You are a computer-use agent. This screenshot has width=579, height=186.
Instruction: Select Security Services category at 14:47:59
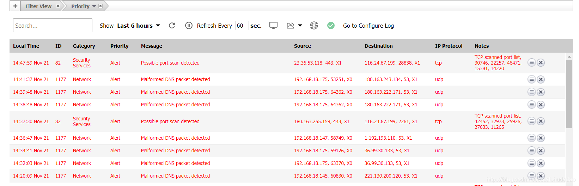click(x=82, y=63)
